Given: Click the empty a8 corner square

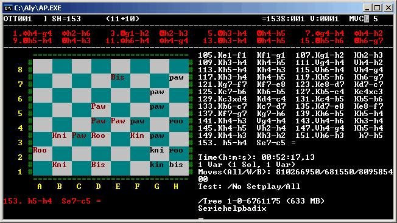Looking at the screenshot, I should click(43, 66).
